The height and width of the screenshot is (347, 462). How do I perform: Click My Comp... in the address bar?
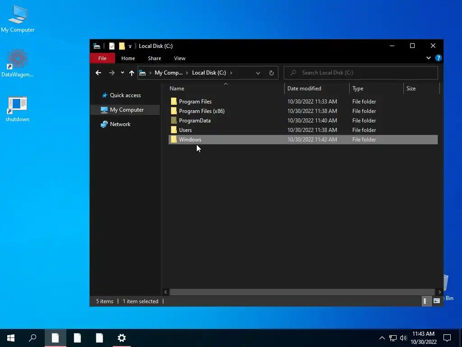[169, 73]
